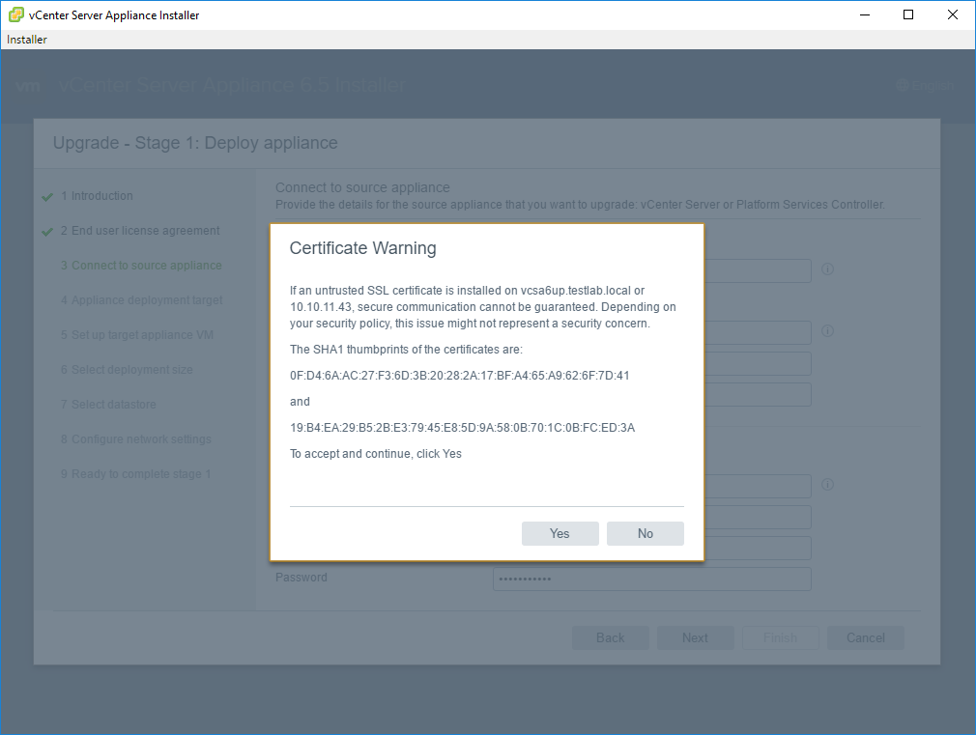Open the Installer menu

(27, 40)
